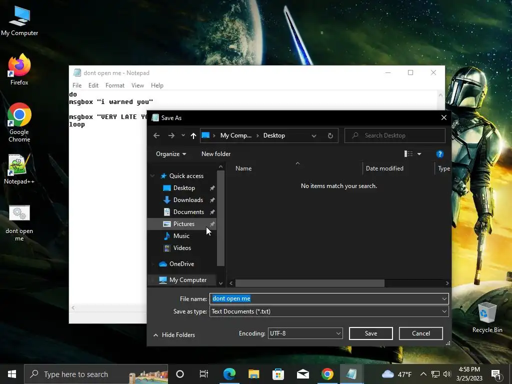Launch Microsoft Edge from taskbar

[x=229, y=374]
